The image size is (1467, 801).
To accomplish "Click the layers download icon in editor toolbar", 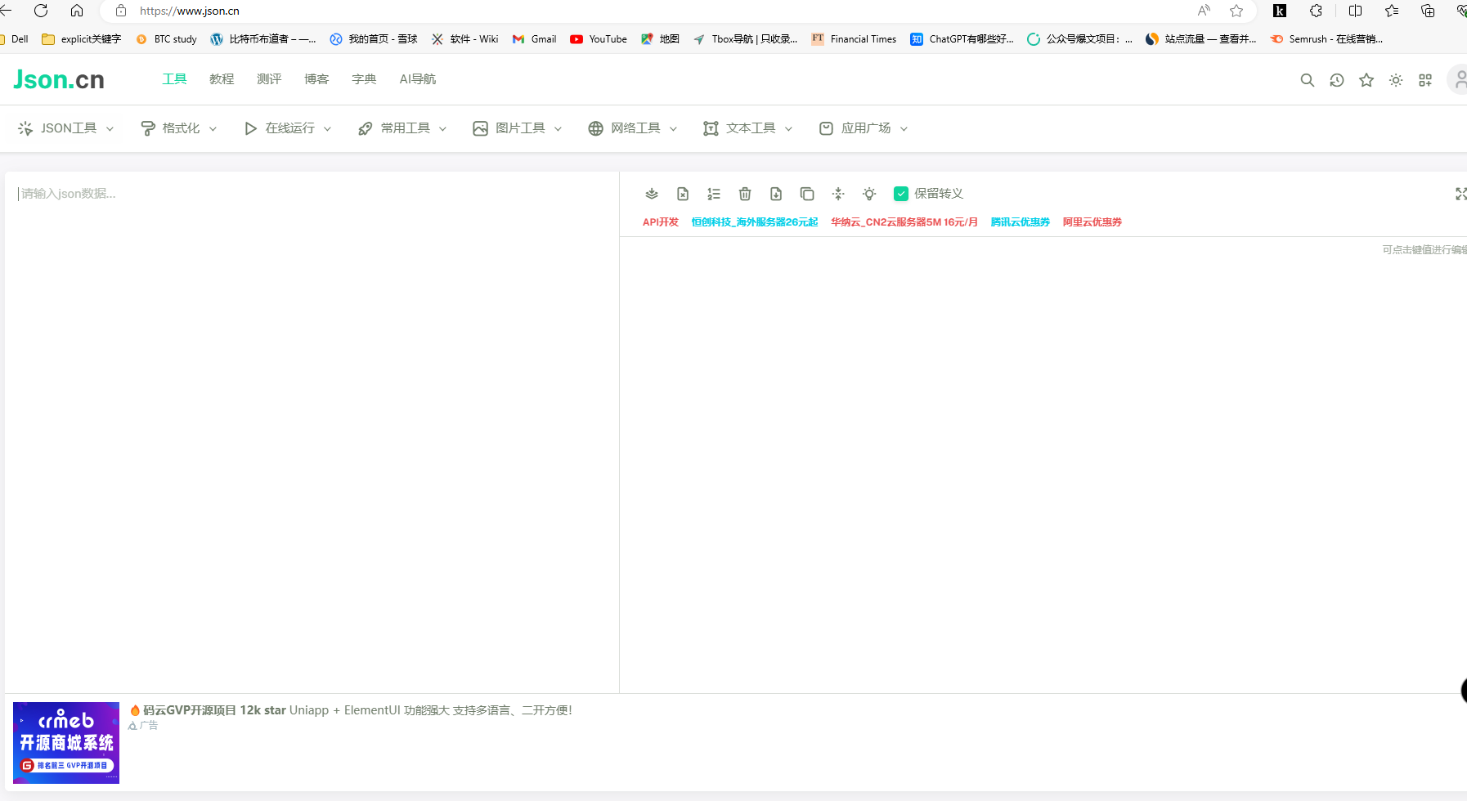I will tap(652, 194).
